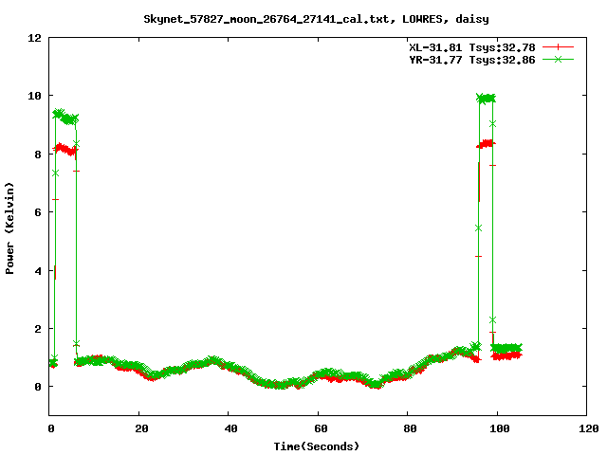Select legend entry YR-31.77 Tsys:32.86

tap(472, 60)
